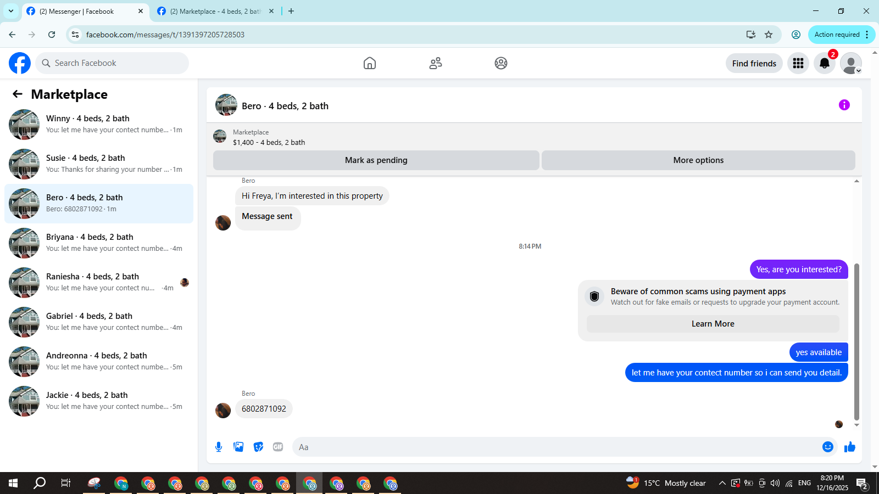879x494 pixels.
Task: Click the chat header listing thumbnail
Action: [x=226, y=105]
